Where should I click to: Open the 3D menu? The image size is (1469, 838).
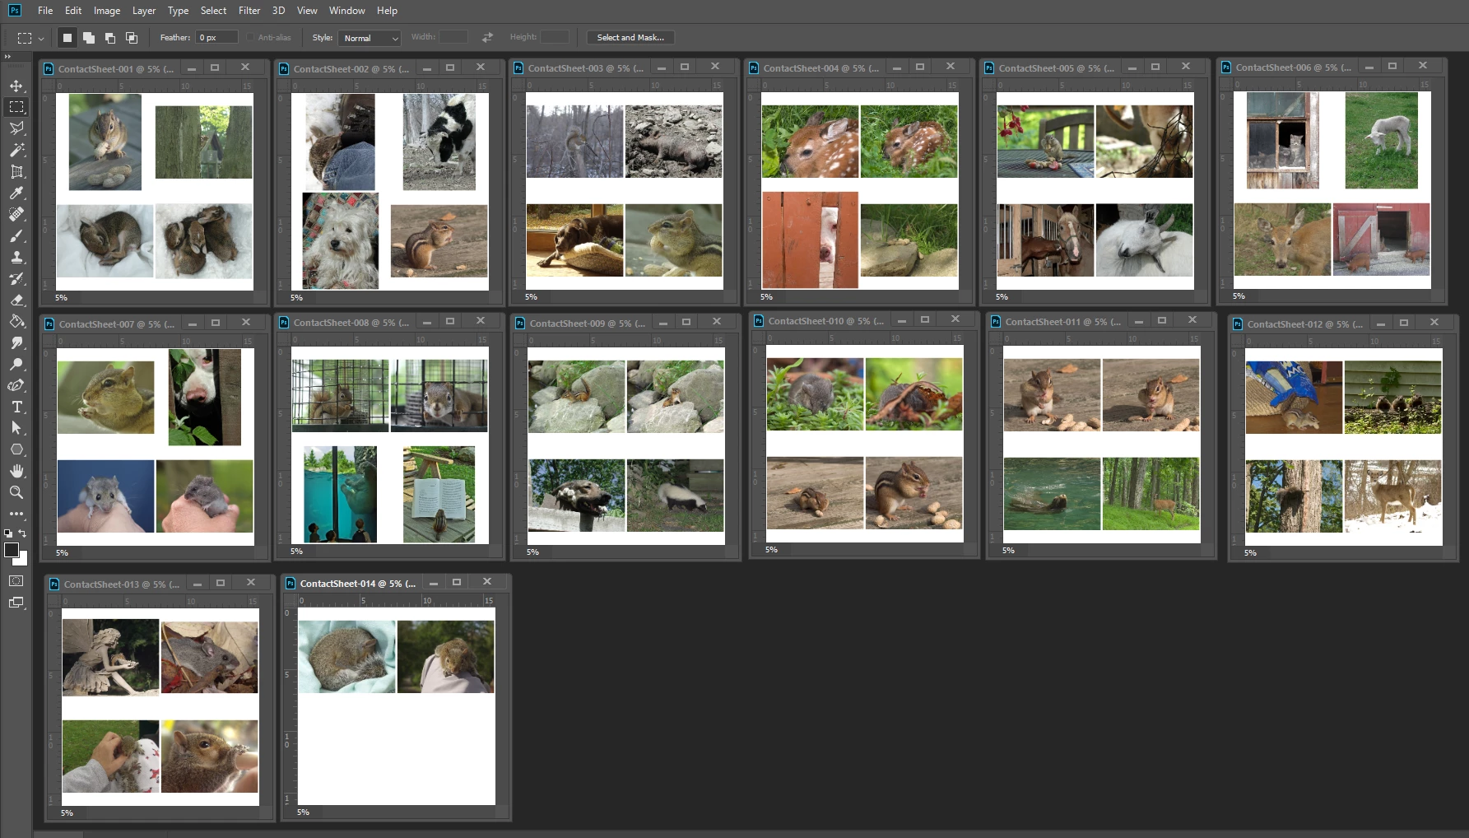point(279,11)
